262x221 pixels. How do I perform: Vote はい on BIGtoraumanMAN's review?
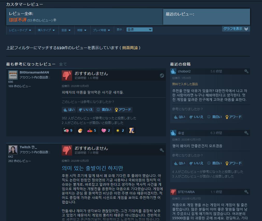(x=69, y=110)
